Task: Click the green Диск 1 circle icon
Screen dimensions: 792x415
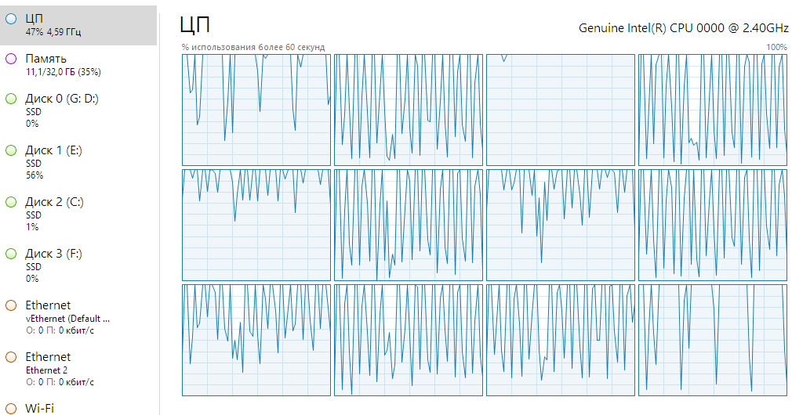Action: pyautogui.click(x=11, y=150)
